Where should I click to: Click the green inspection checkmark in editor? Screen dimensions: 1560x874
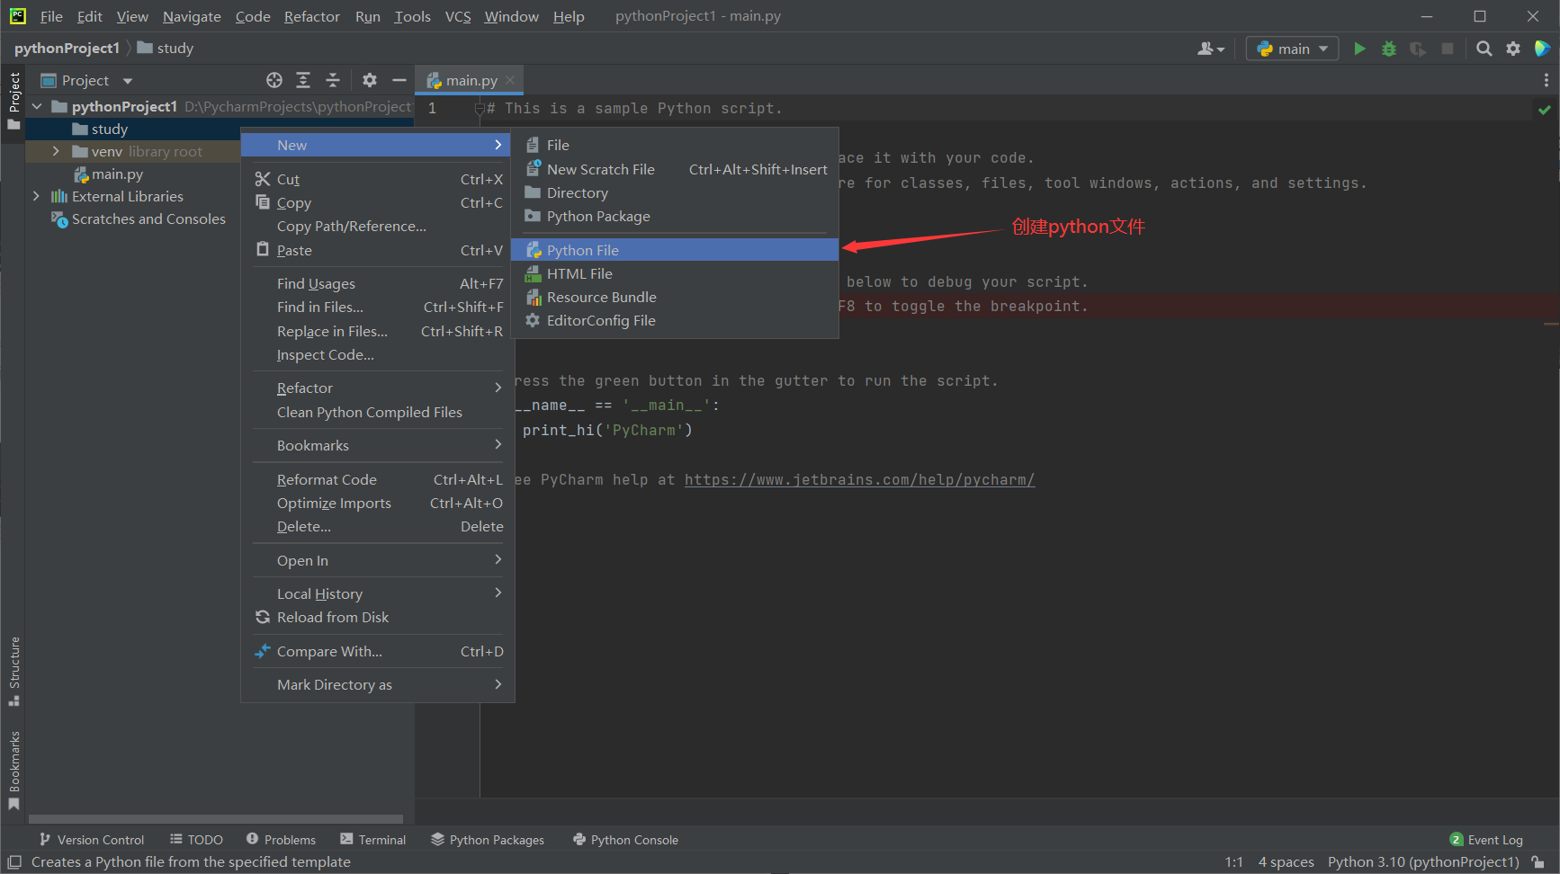1545,109
